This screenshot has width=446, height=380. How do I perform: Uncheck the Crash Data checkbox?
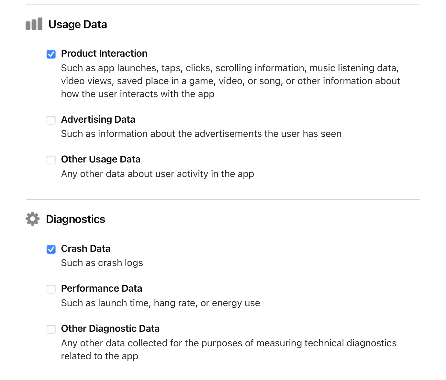coord(51,249)
